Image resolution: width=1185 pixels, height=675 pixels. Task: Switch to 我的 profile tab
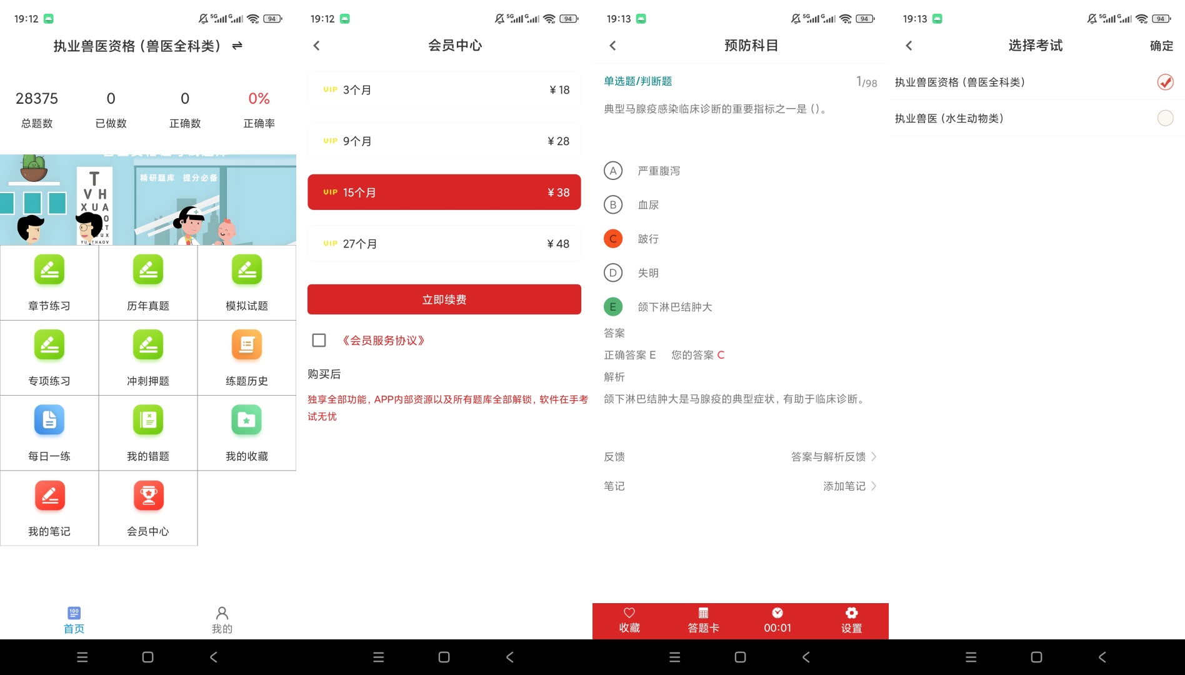[x=222, y=620]
